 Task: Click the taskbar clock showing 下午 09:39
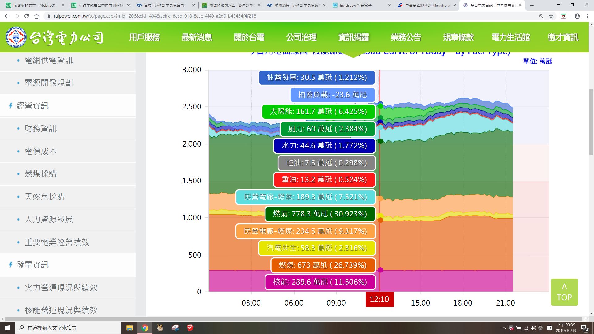[x=566, y=328]
